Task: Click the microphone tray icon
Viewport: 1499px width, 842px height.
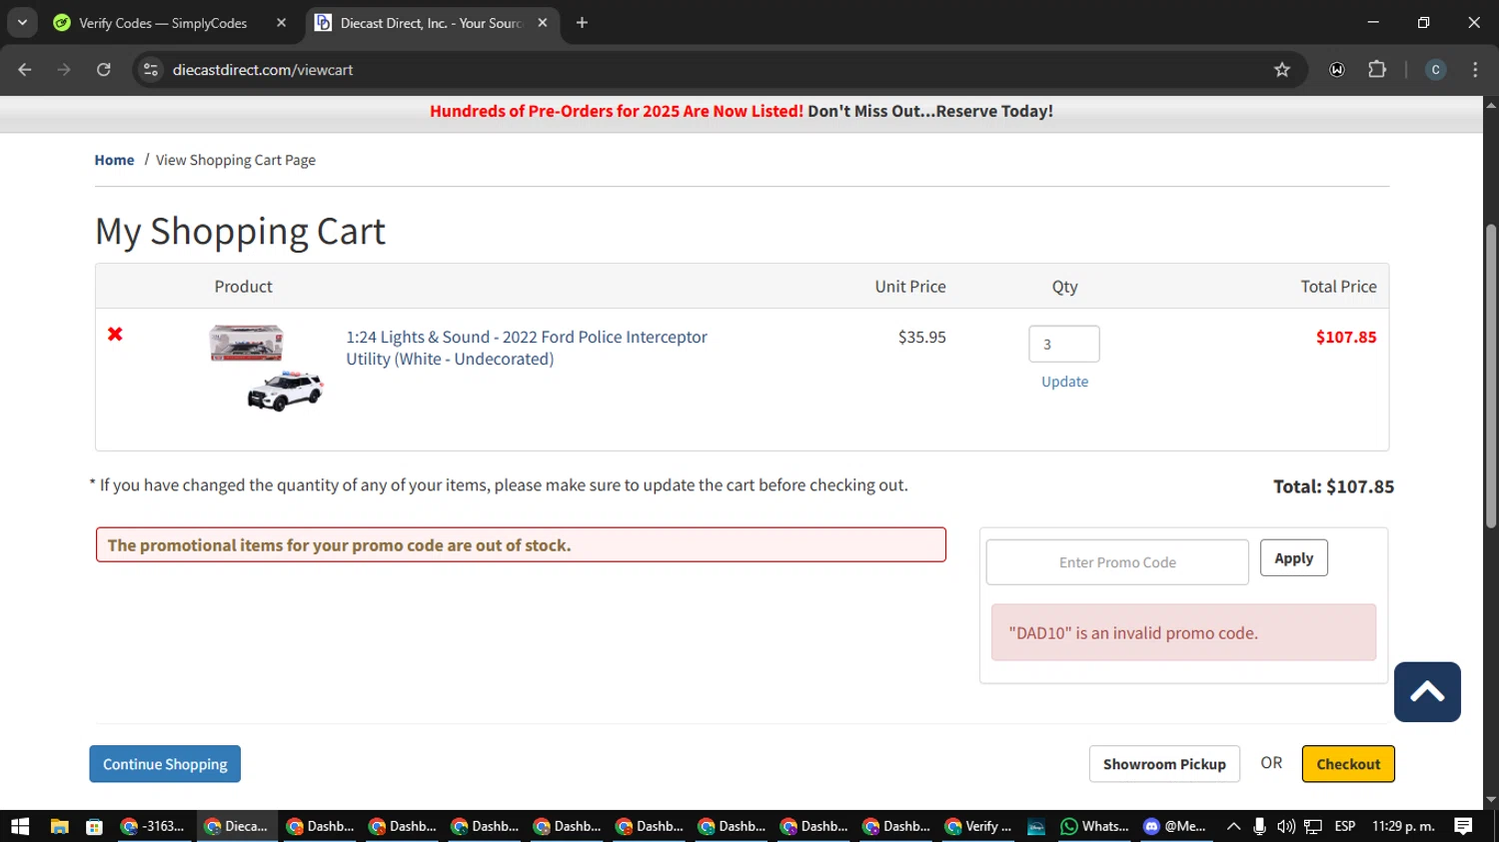Action: 1259,826
